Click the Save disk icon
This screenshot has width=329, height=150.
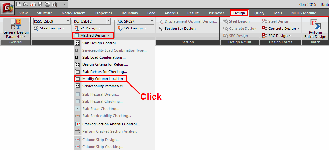tap(40, 4)
